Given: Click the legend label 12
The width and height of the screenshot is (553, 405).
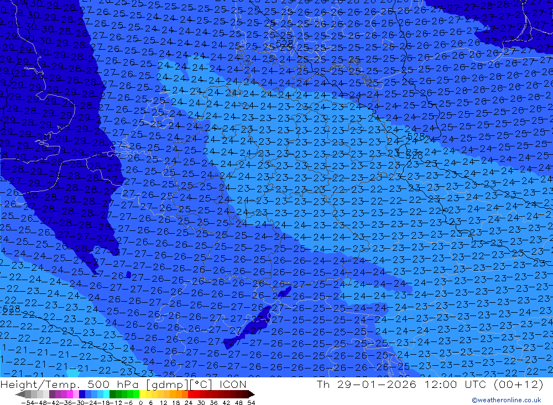Looking at the screenshot, I should (x=164, y=403).
